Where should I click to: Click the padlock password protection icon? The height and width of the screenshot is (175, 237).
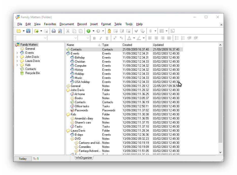click(x=109, y=31)
